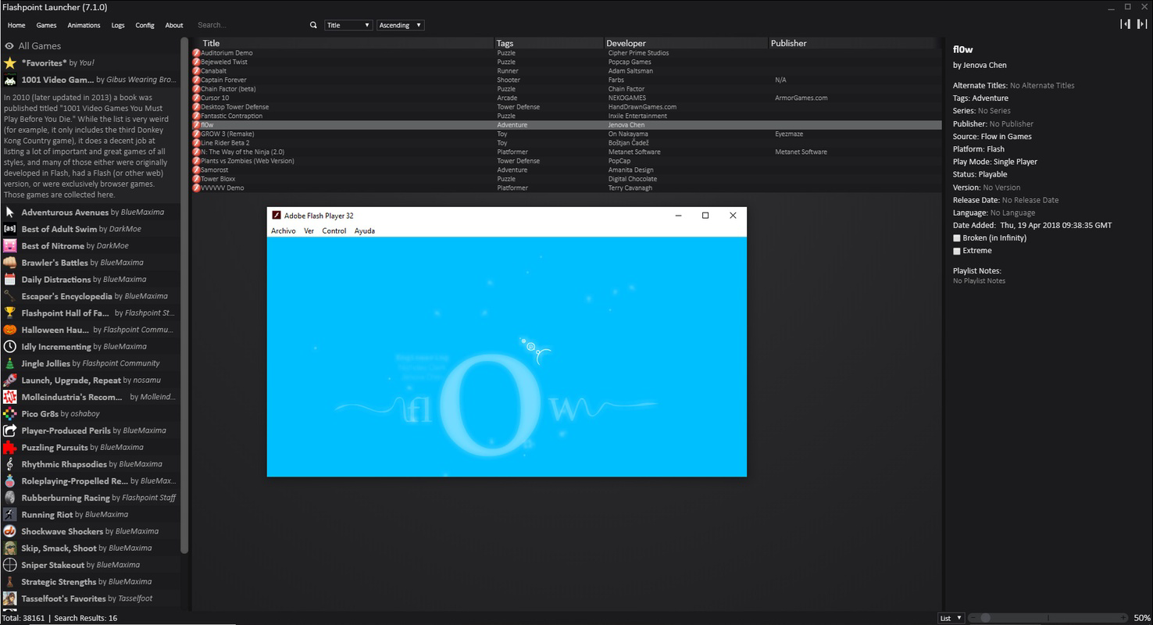
Task: Open Control menu in Flash Player
Action: [x=334, y=231]
